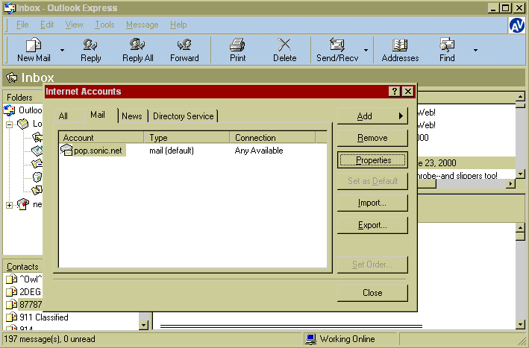
Task: Open the Edit menu
Action: pos(47,25)
